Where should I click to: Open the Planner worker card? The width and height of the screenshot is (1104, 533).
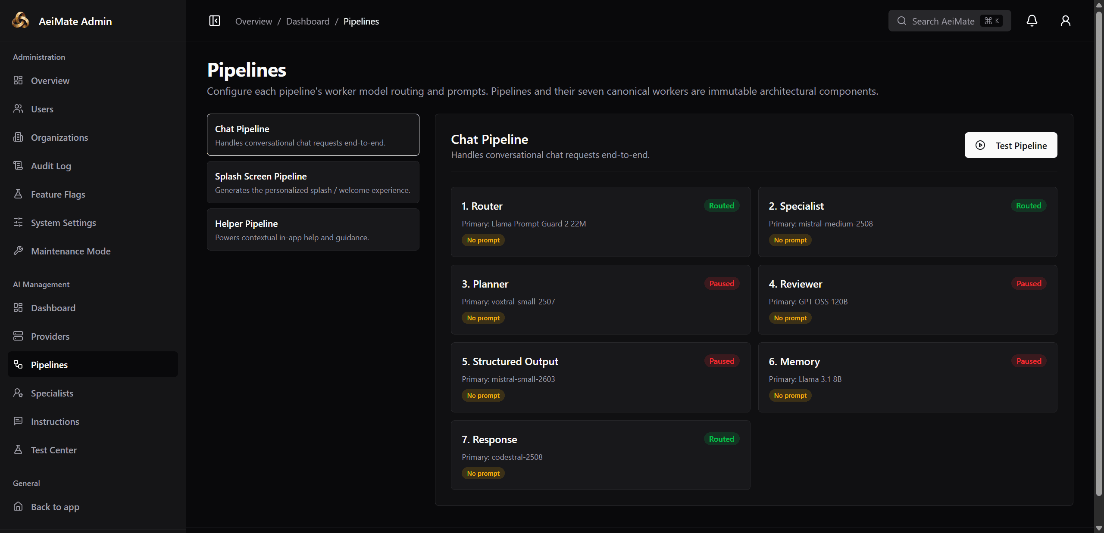click(600, 300)
